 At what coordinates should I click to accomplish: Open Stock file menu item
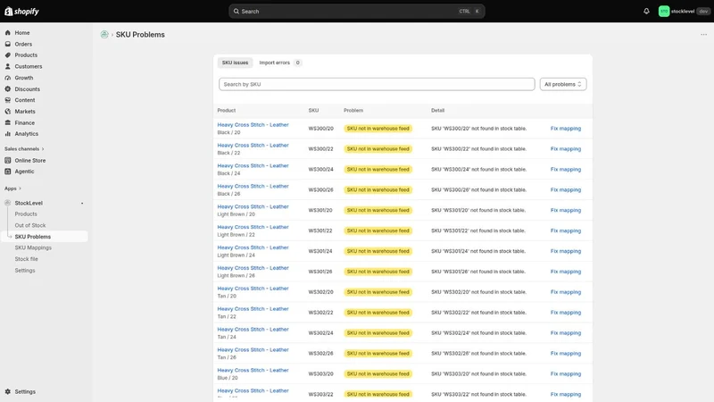coord(27,259)
